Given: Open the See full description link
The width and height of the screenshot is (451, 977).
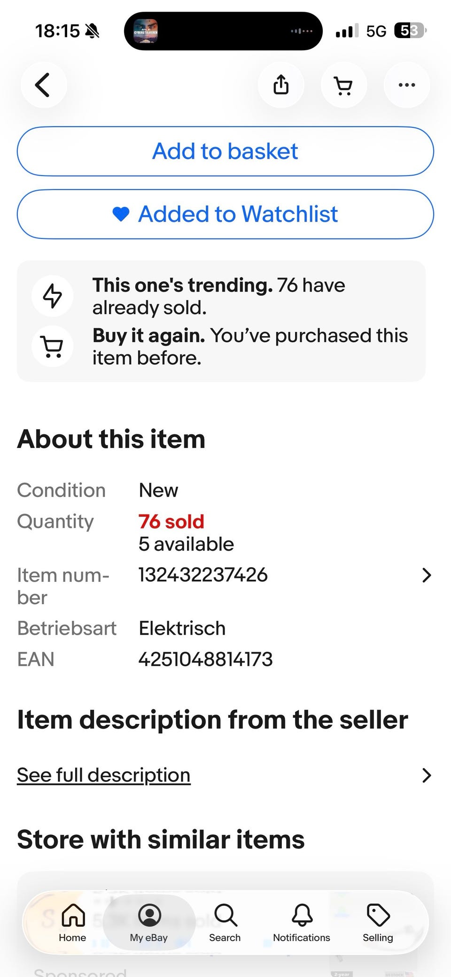Looking at the screenshot, I should (x=104, y=775).
